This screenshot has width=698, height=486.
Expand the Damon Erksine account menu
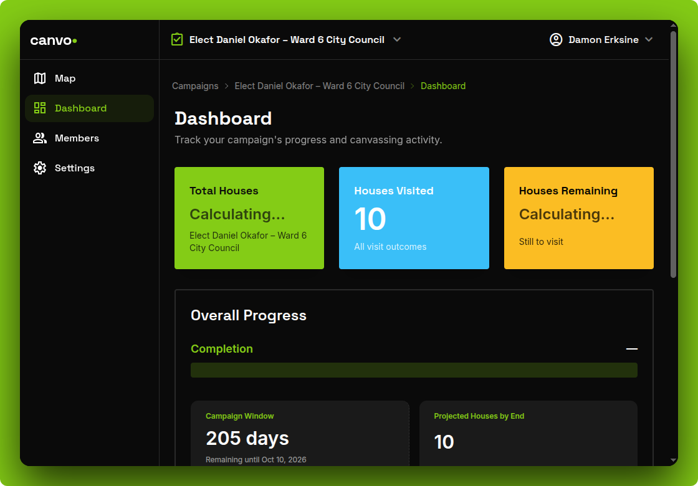tap(650, 39)
